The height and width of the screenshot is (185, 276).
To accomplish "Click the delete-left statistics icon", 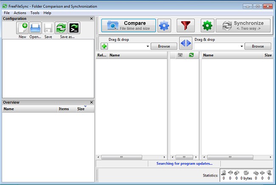I will [223, 173].
